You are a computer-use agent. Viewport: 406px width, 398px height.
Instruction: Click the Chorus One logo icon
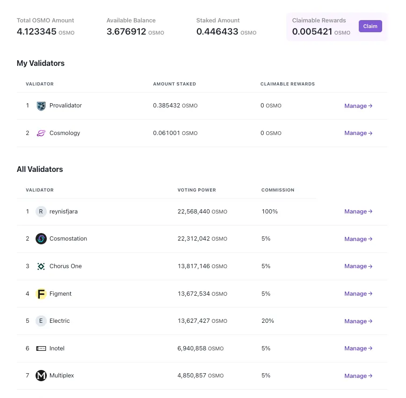pyautogui.click(x=41, y=266)
